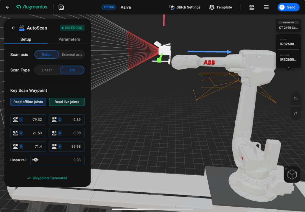Open the 3D view cube at bottom right
Image resolution: width=305 pixels, height=212 pixels.
292,174
